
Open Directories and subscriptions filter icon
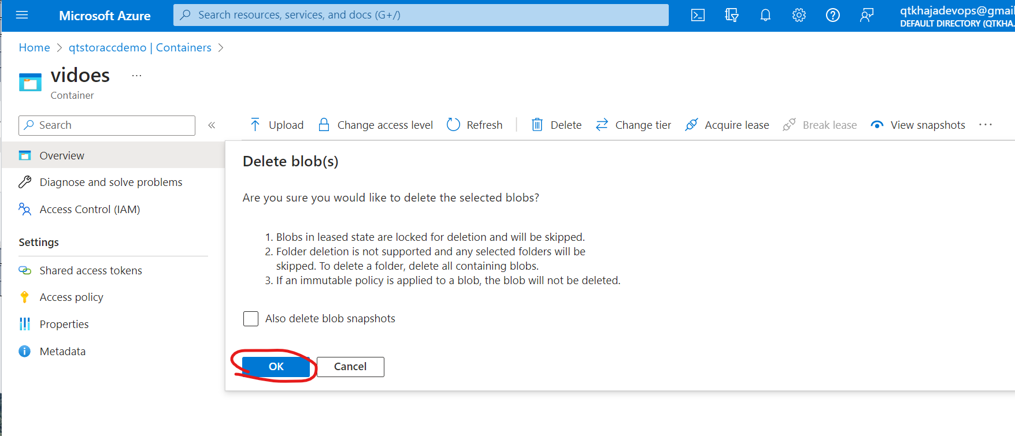732,15
